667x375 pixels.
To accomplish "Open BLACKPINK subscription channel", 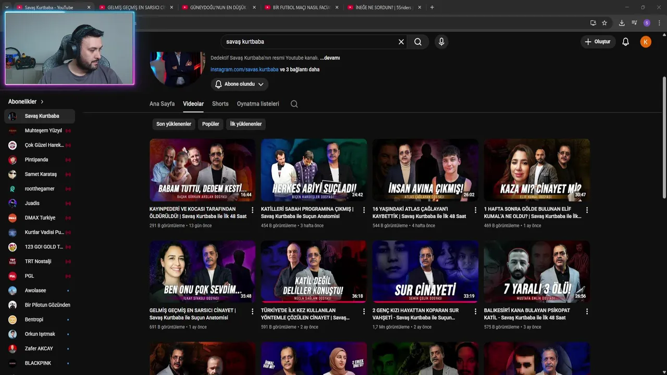I will point(40,363).
